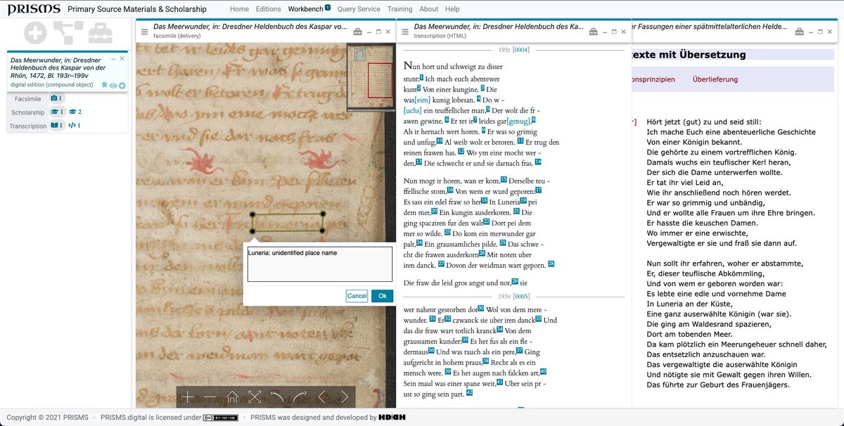The image size is (844, 426).
Task: Zoom out the facsimile with the minus tool
Action: point(210,397)
